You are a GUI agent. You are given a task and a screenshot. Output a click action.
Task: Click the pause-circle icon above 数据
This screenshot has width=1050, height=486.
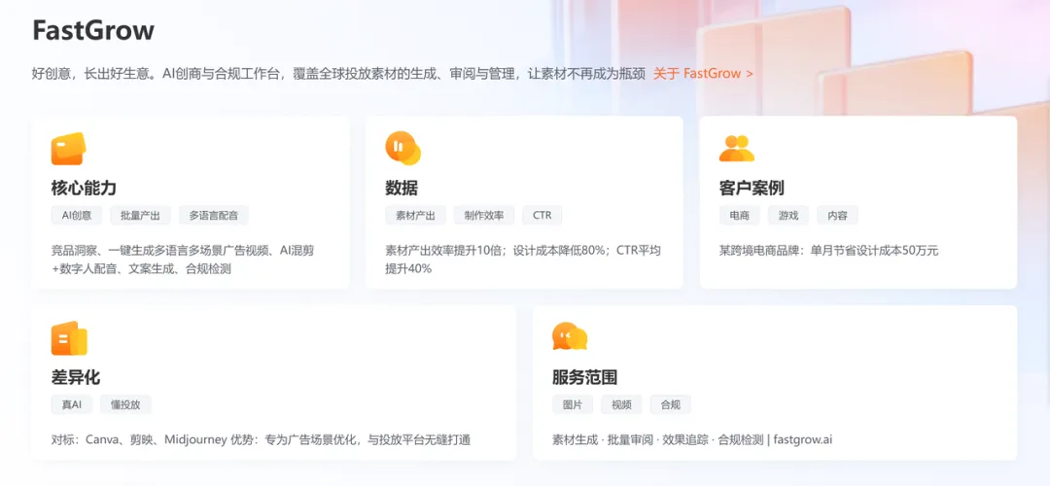point(402,148)
